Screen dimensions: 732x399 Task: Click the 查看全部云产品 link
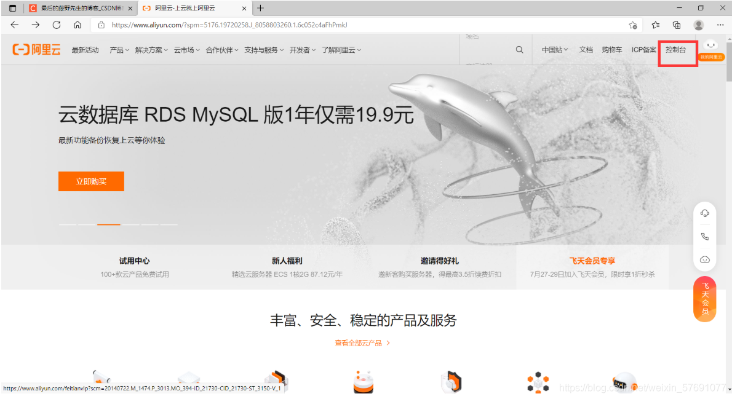pyautogui.click(x=362, y=343)
